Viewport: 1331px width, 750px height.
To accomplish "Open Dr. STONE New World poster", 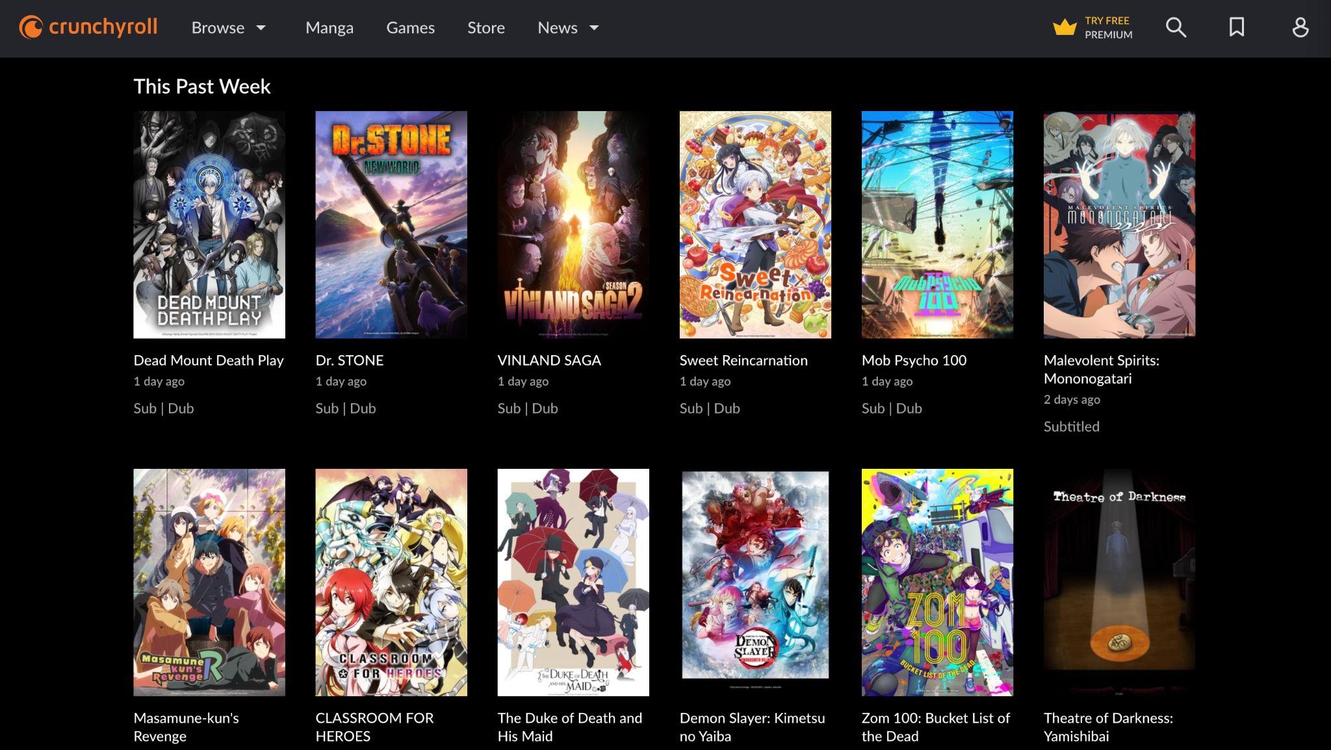I will (x=391, y=225).
